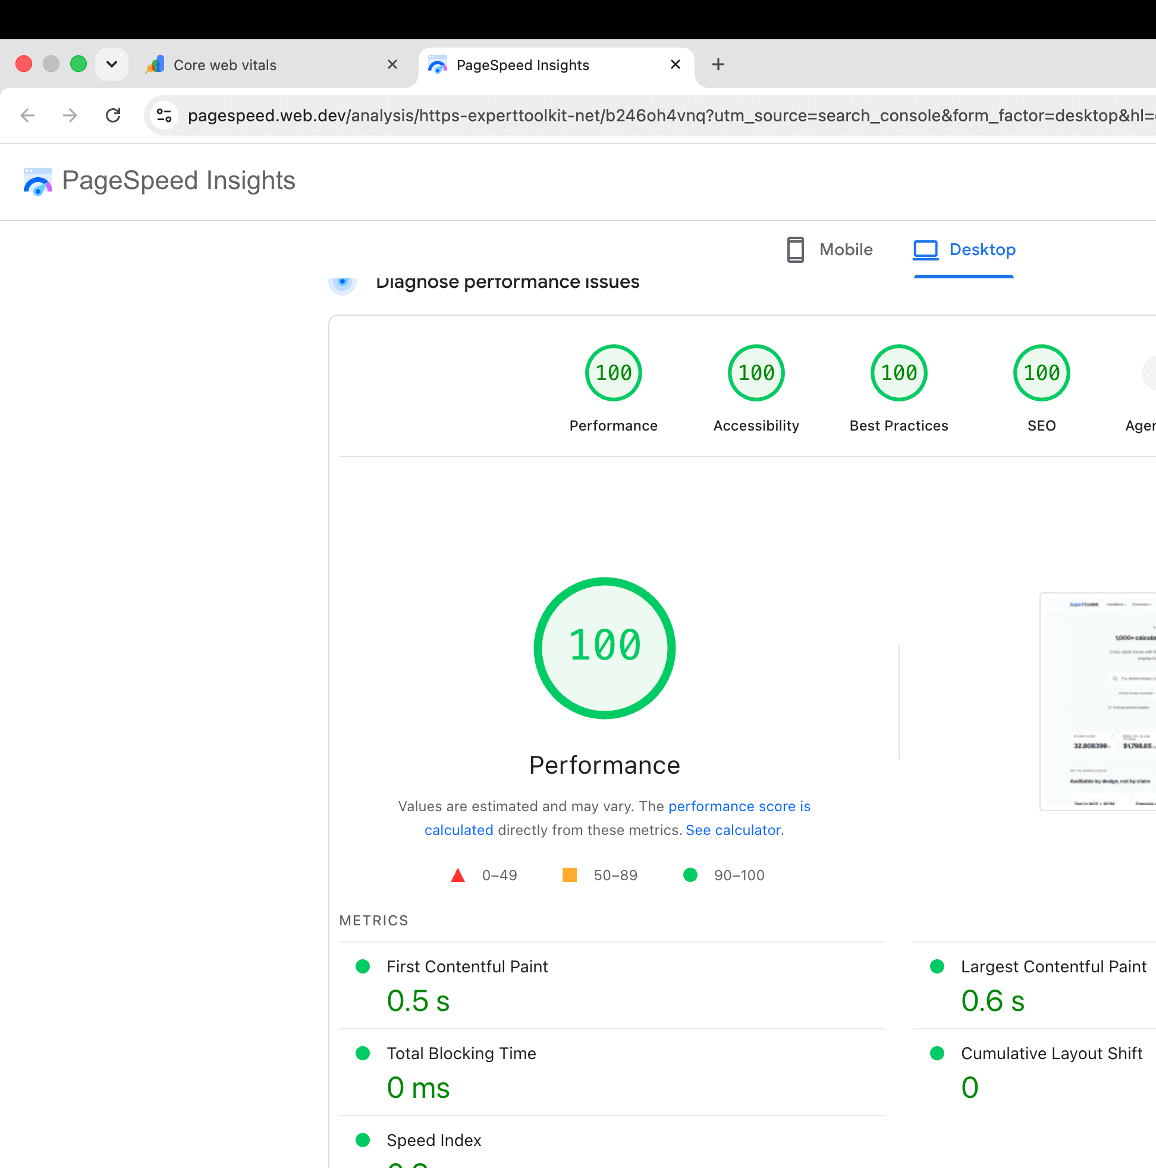
Task: Open site information icon in address bar
Action: pos(164,115)
